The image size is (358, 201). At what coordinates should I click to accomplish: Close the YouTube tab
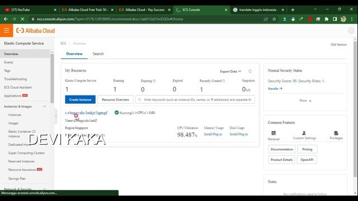click(x=55, y=10)
